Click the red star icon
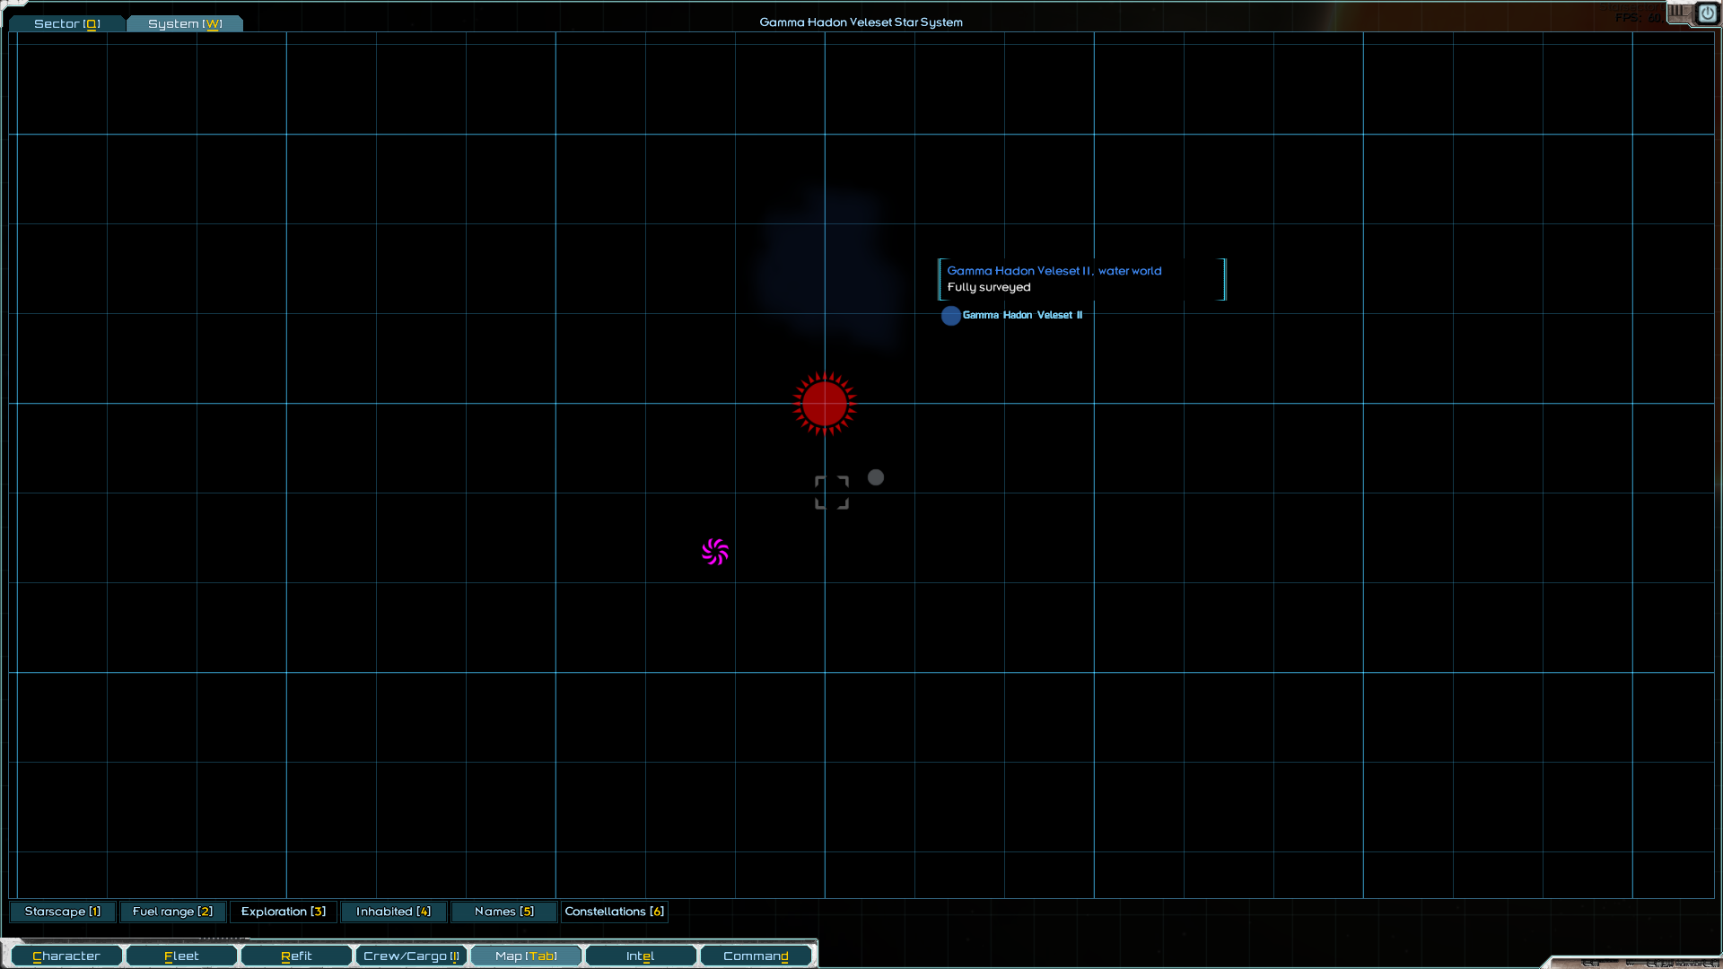The image size is (1723, 969). (x=825, y=404)
